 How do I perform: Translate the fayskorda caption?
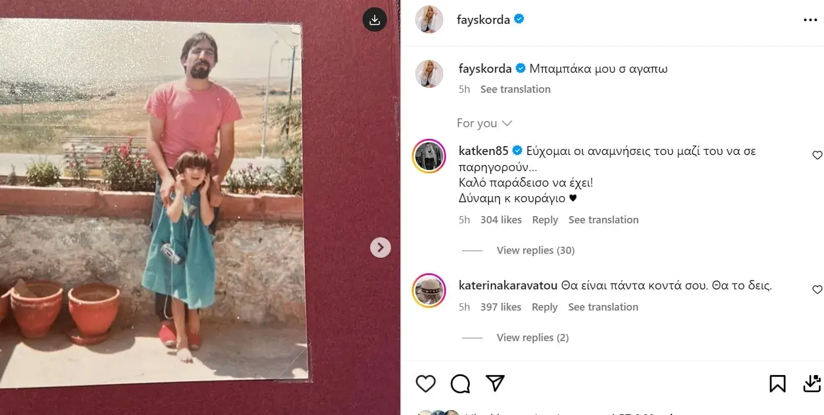click(x=515, y=89)
